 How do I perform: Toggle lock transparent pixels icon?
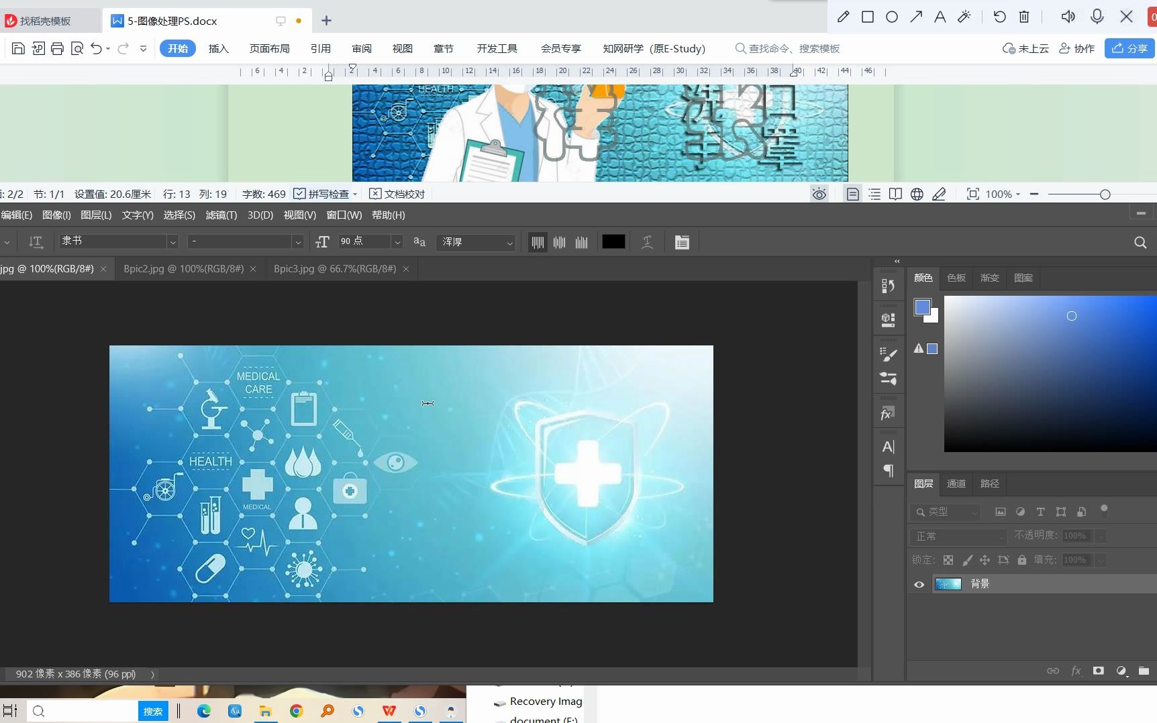[948, 560]
